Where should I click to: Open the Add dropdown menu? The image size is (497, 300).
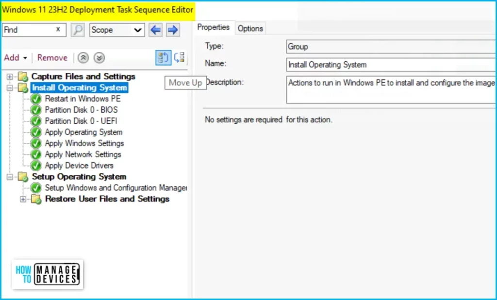tap(15, 58)
